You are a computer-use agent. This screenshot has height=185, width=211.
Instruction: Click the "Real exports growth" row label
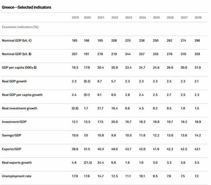pos(17,163)
